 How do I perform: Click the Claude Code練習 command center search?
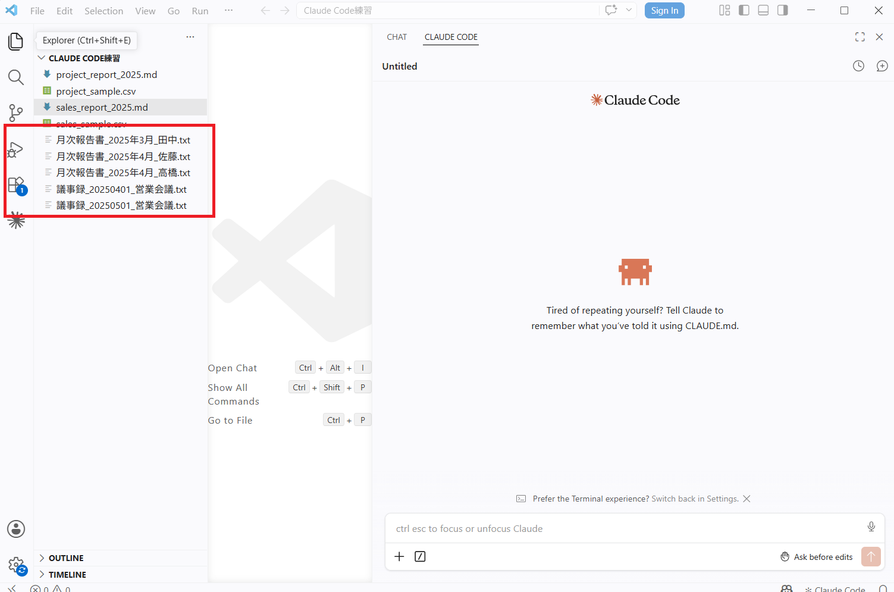click(x=448, y=11)
